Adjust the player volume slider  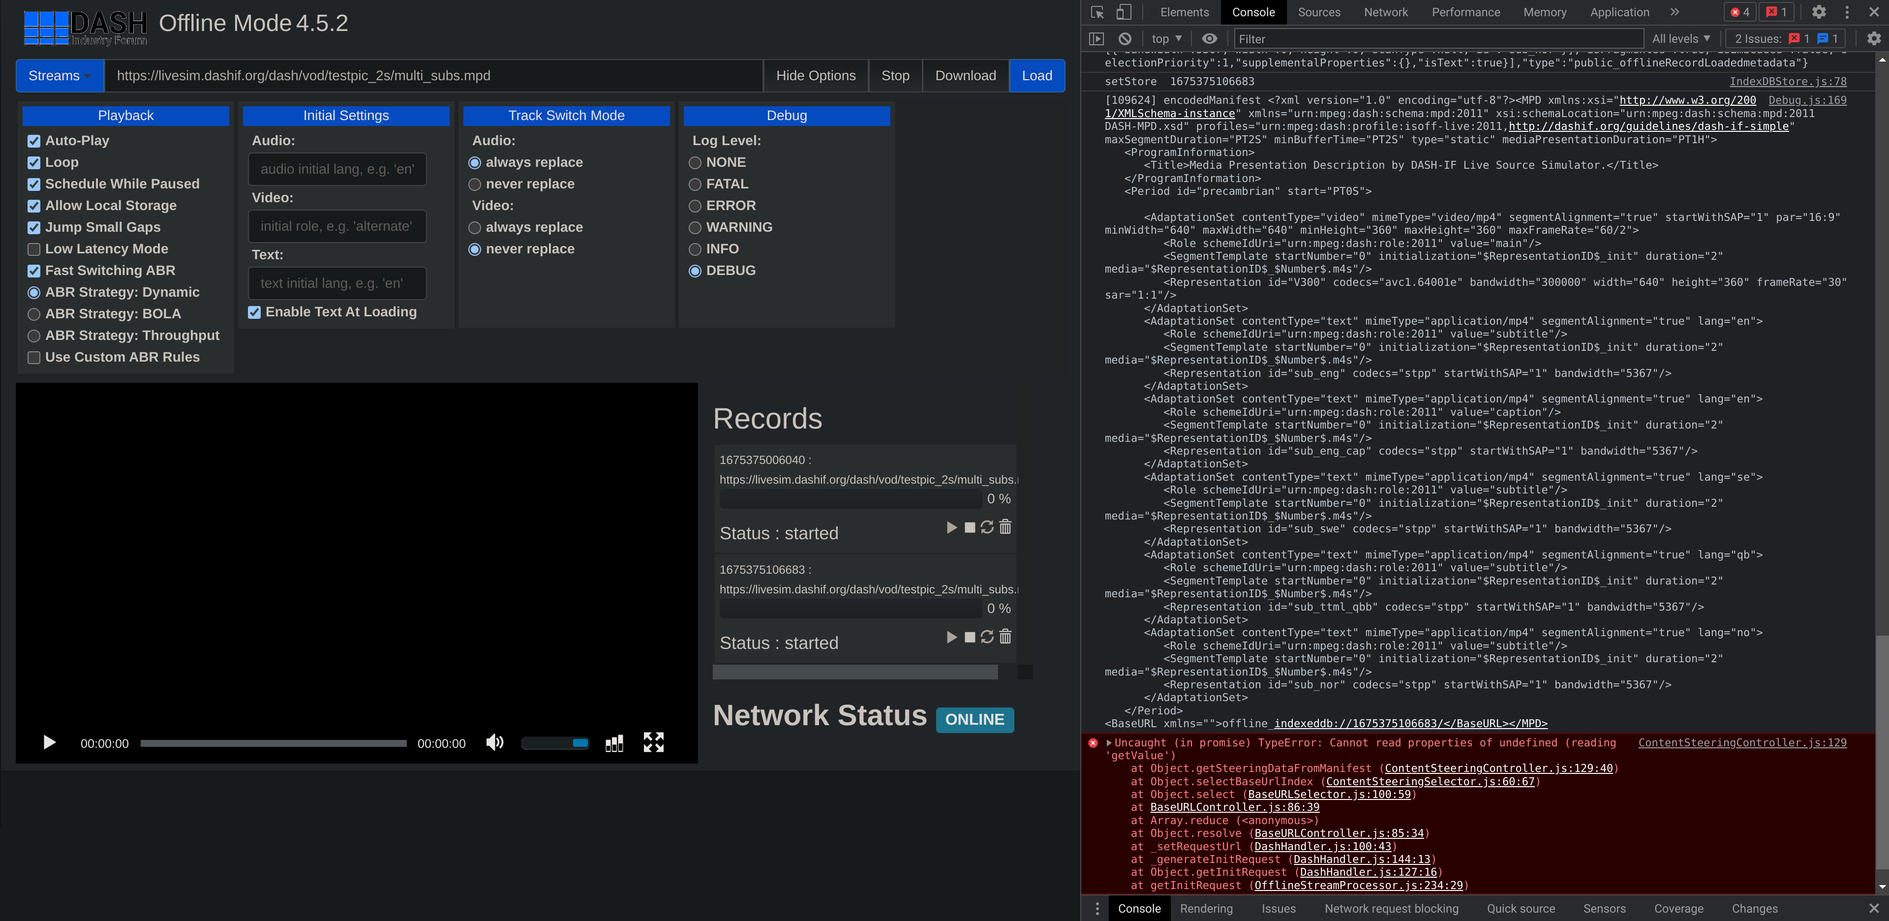[x=555, y=743]
